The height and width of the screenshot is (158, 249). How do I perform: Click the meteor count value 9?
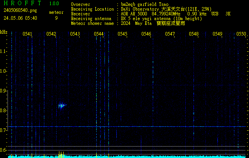[56, 18]
